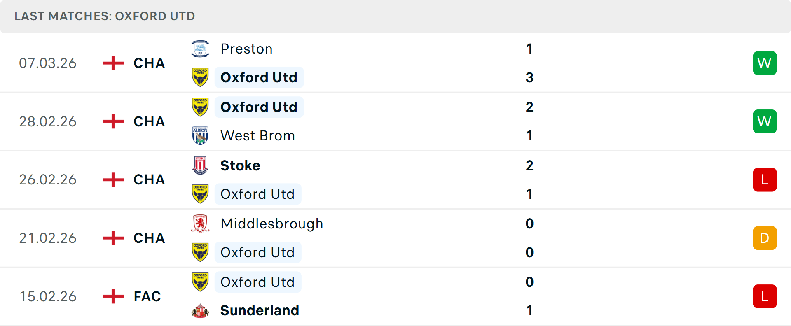Click the Sunderland club crest icon

pyautogui.click(x=200, y=310)
